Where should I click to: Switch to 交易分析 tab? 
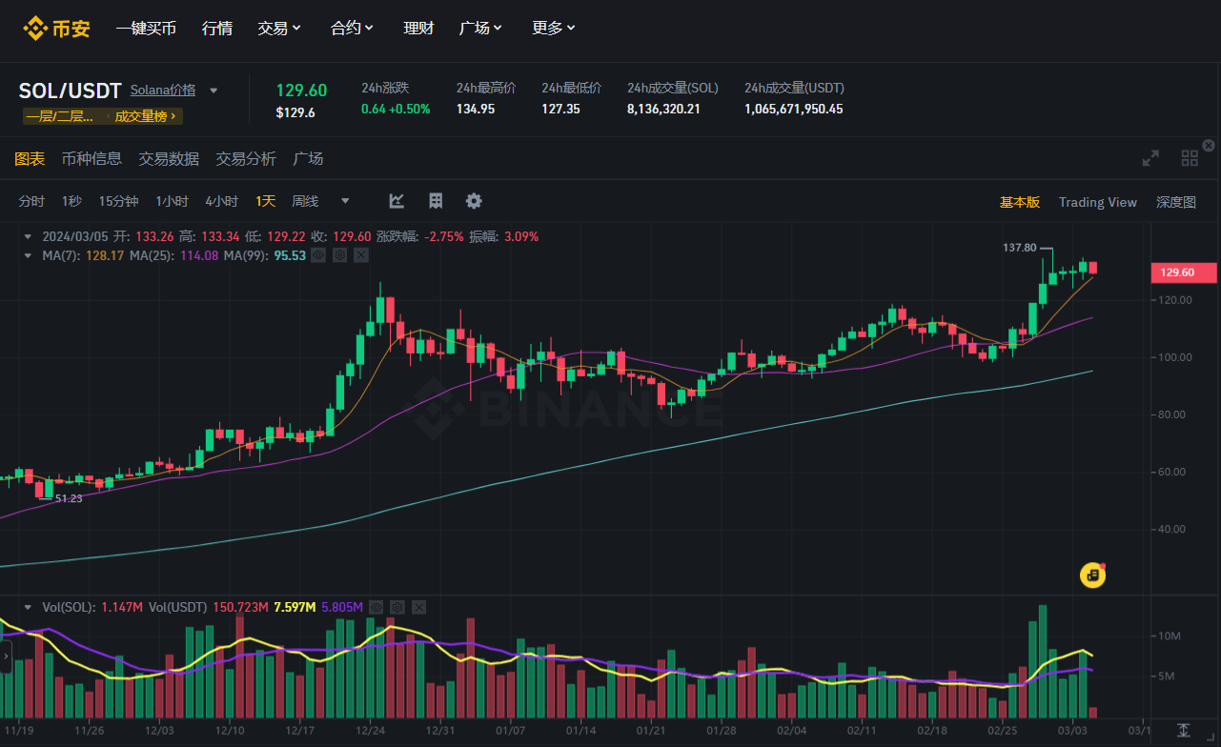tap(246, 158)
